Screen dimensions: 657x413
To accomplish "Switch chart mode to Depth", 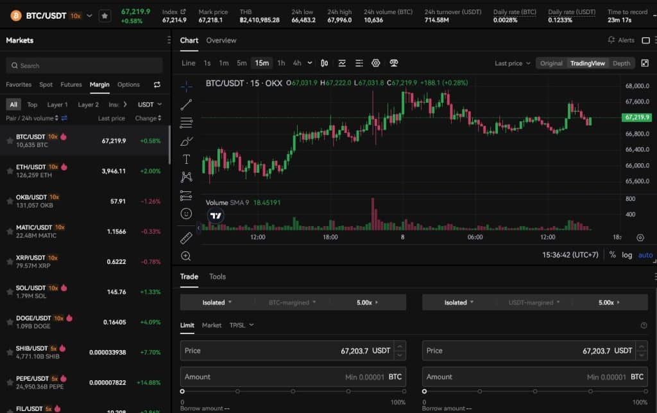I will point(621,64).
